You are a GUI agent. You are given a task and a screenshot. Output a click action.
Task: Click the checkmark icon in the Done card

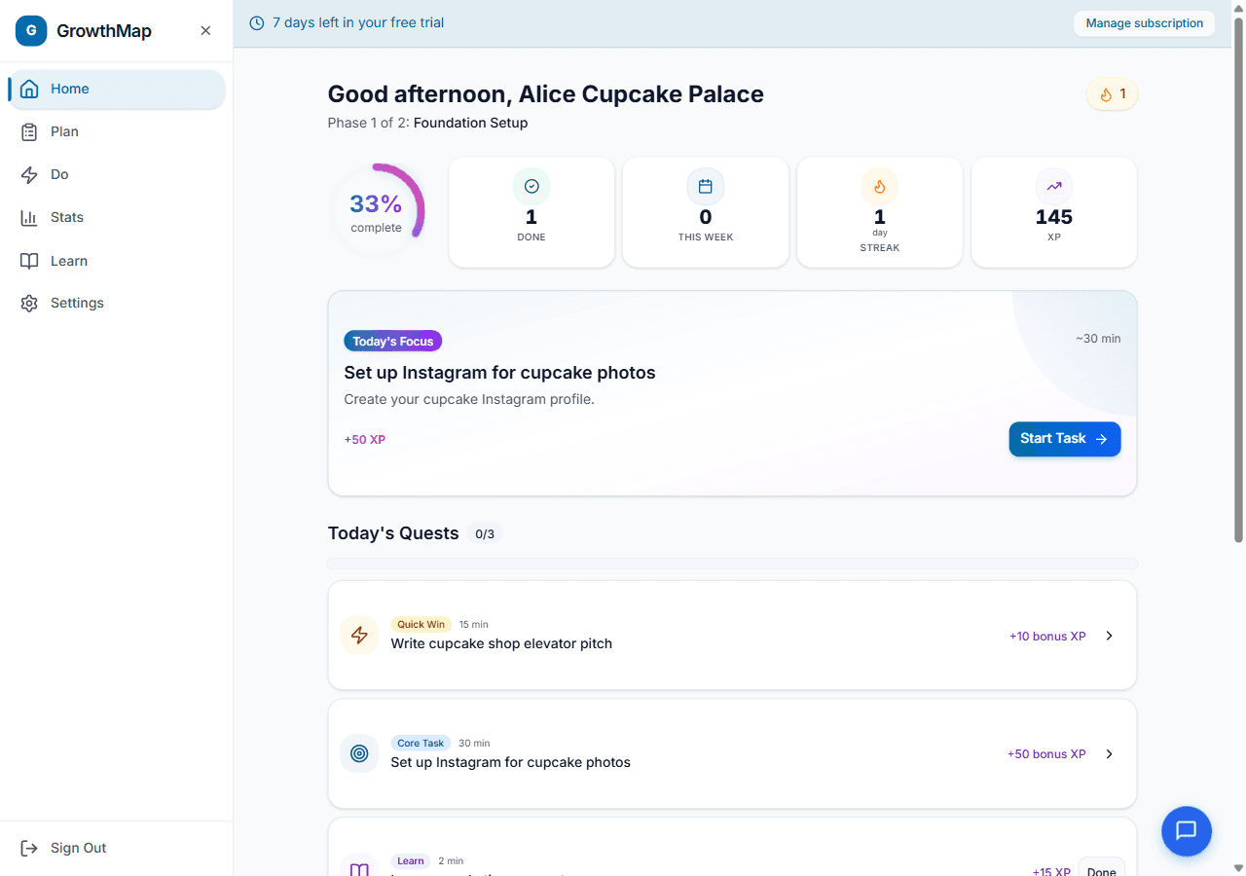[531, 186]
